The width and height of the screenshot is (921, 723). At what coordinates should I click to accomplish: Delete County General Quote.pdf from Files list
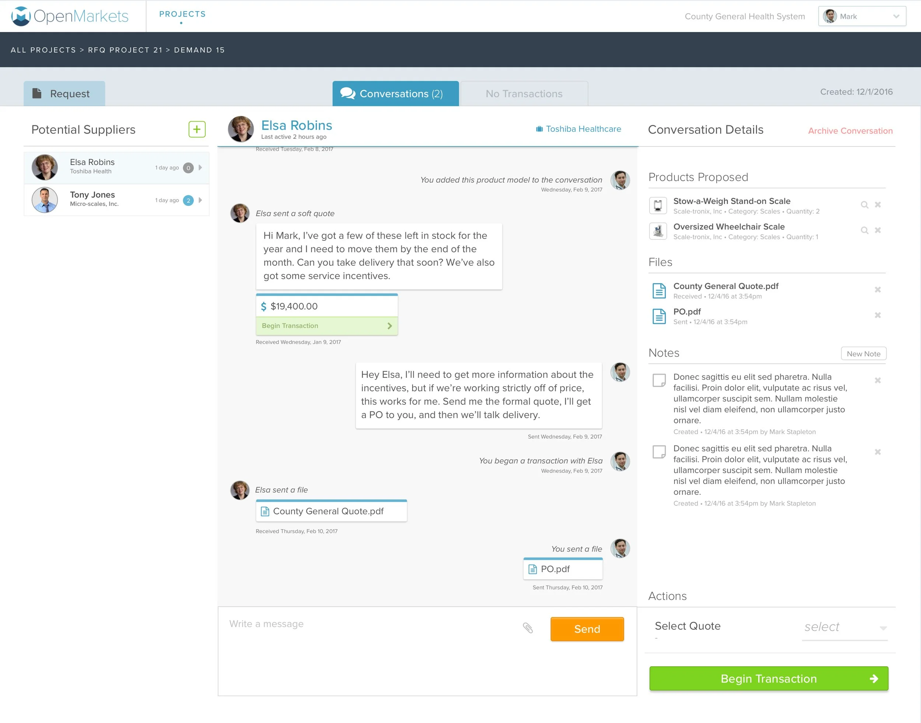pyautogui.click(x=878, y=290)
